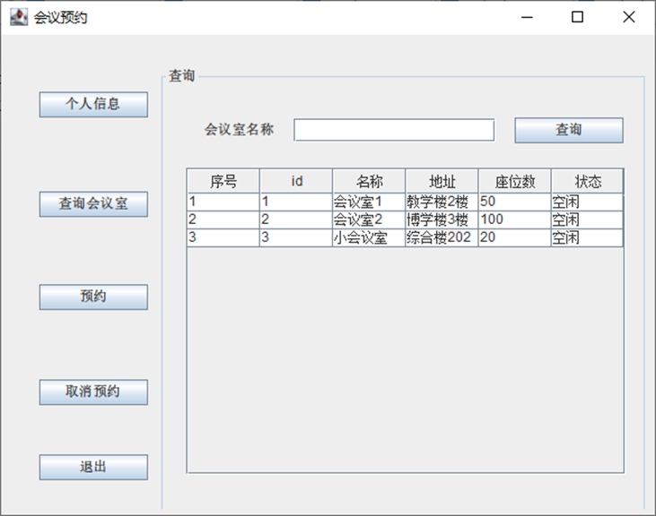The width and height of the screenshot is (656, 516).
Task: Open the 预约 booking button
Action: 93,297
